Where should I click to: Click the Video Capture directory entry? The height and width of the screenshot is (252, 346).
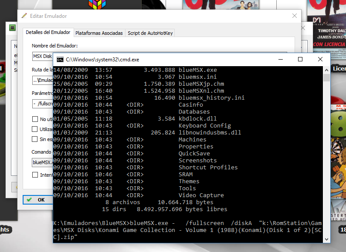[x=201, y=195]
